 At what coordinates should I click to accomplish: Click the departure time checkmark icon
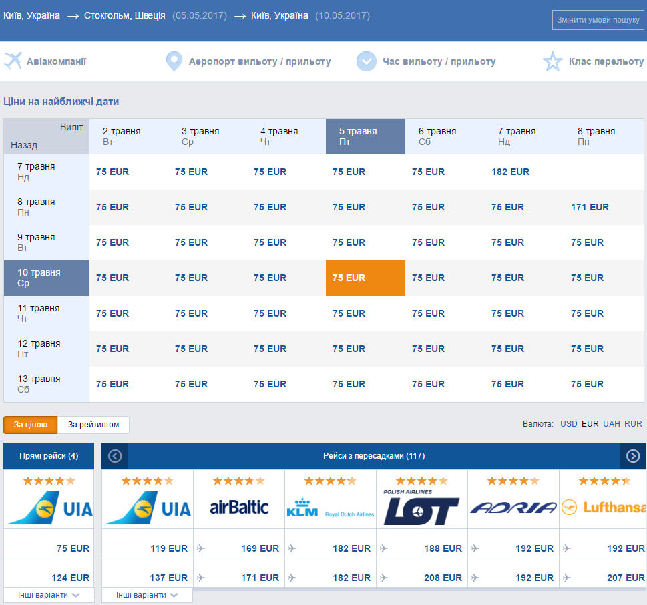coord(367,61)
